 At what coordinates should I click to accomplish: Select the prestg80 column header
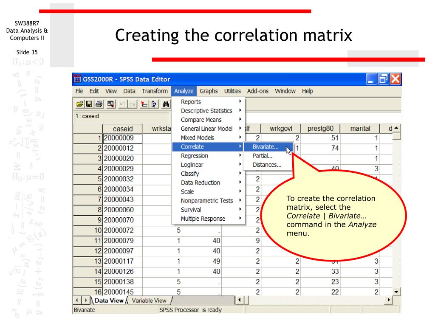click(x=320, y=129)
